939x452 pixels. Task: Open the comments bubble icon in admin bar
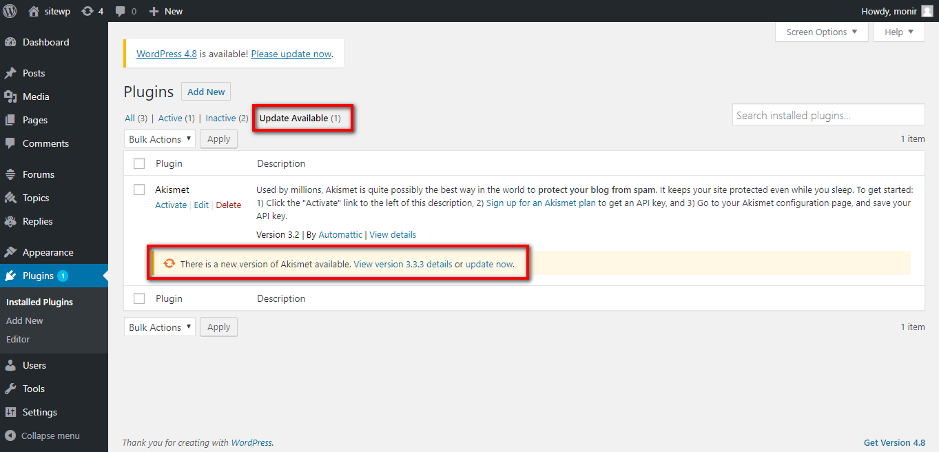point(121,11)
